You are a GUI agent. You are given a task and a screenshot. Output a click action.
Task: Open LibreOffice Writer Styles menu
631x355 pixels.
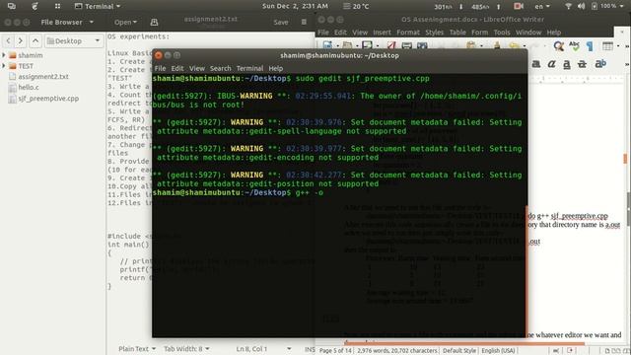(434, 33)
